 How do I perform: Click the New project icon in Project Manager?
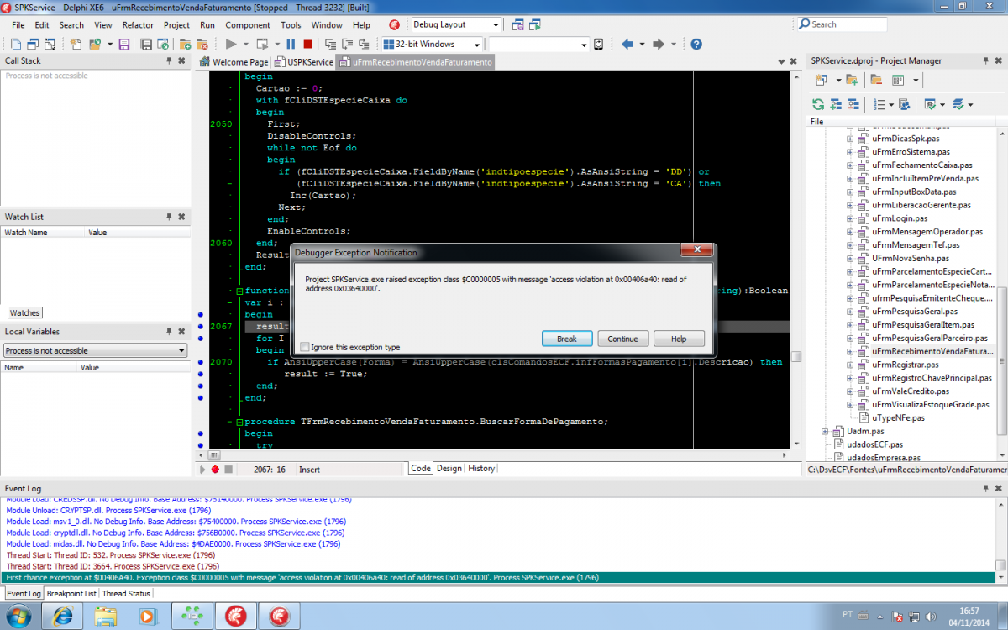click(822, 80)
